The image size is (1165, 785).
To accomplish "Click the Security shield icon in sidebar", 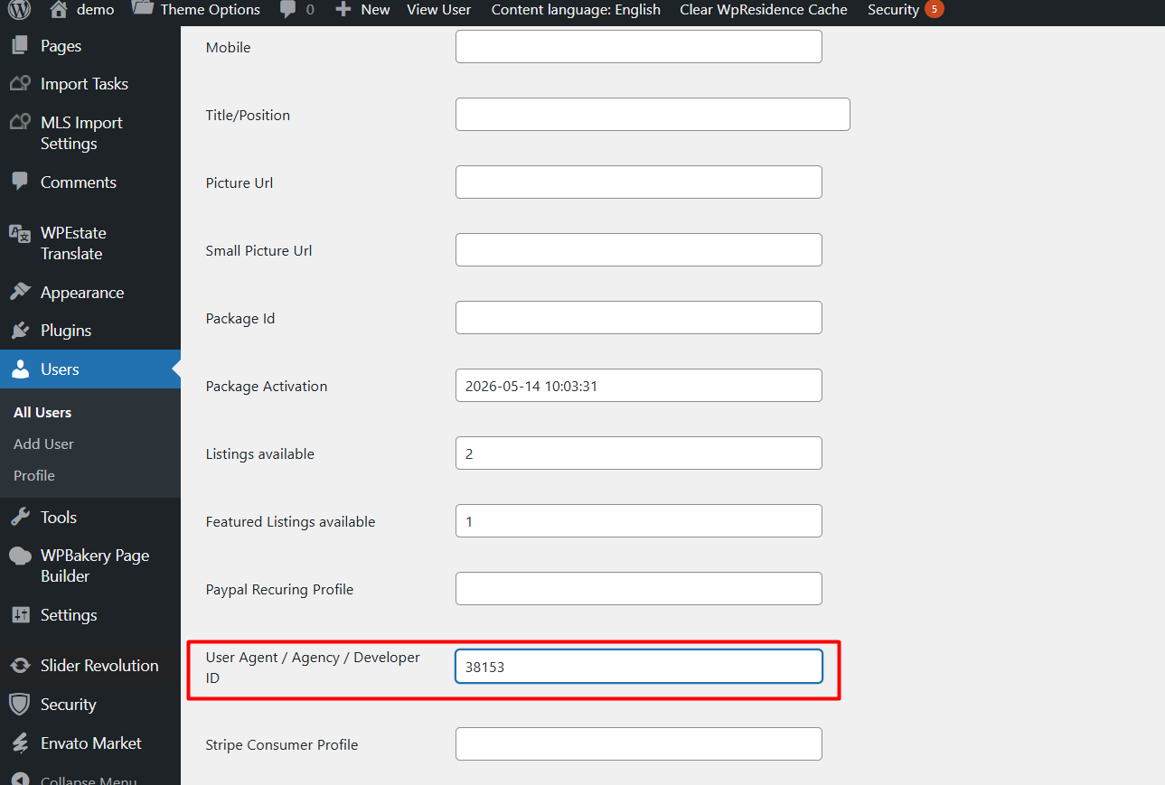I will [20, 704].
